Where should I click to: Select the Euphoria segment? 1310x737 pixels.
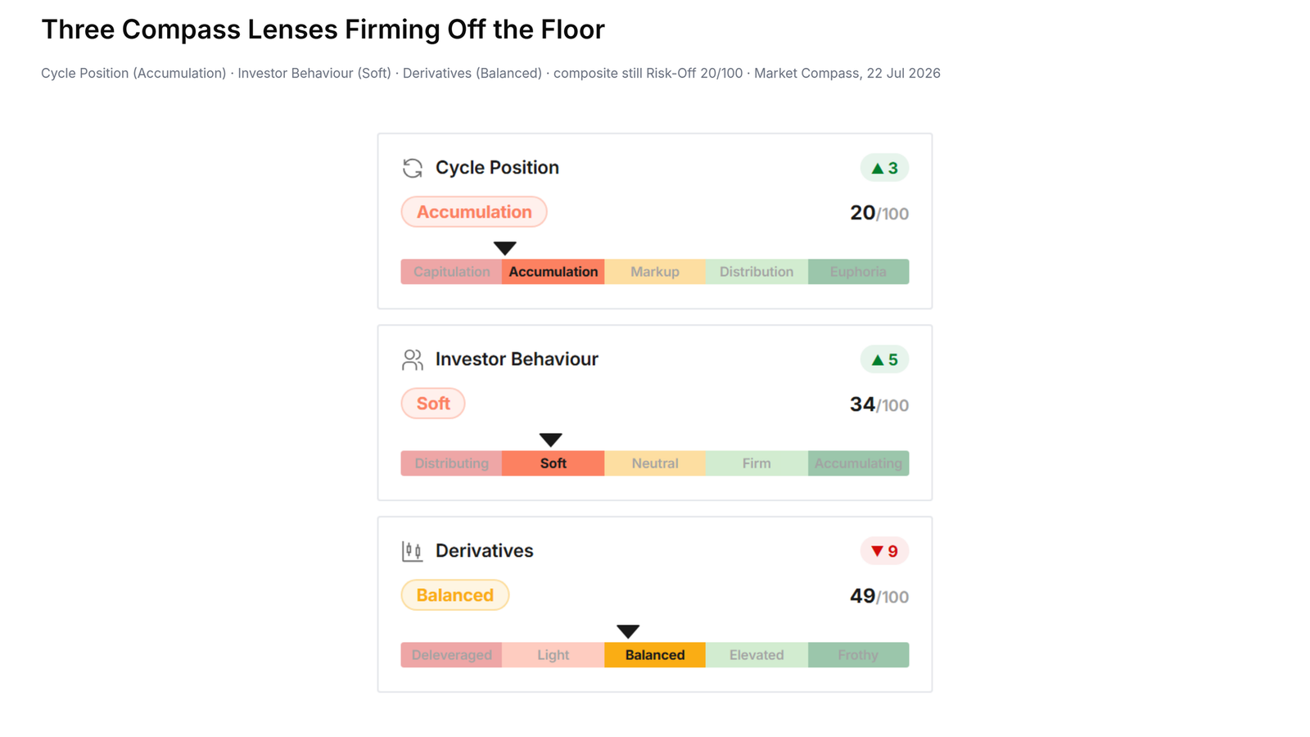(x=858, y=272)
